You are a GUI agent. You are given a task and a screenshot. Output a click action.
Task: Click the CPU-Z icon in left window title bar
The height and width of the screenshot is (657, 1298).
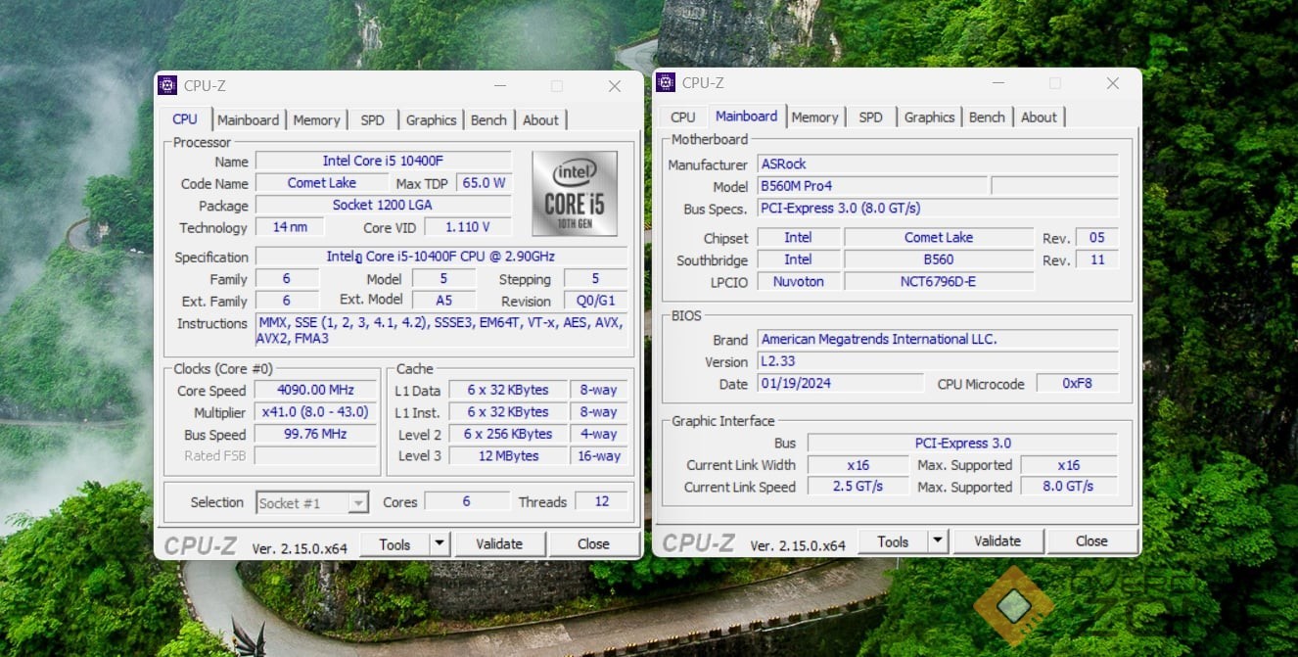pos(167,86)
